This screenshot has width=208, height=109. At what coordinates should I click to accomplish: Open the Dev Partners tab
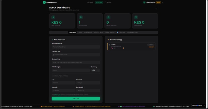133,32
